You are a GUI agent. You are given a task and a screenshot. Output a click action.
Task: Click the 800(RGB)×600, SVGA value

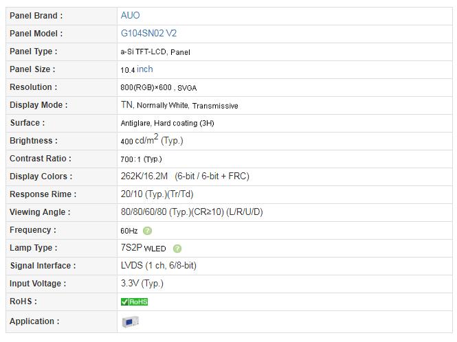(x=159, y=88)
